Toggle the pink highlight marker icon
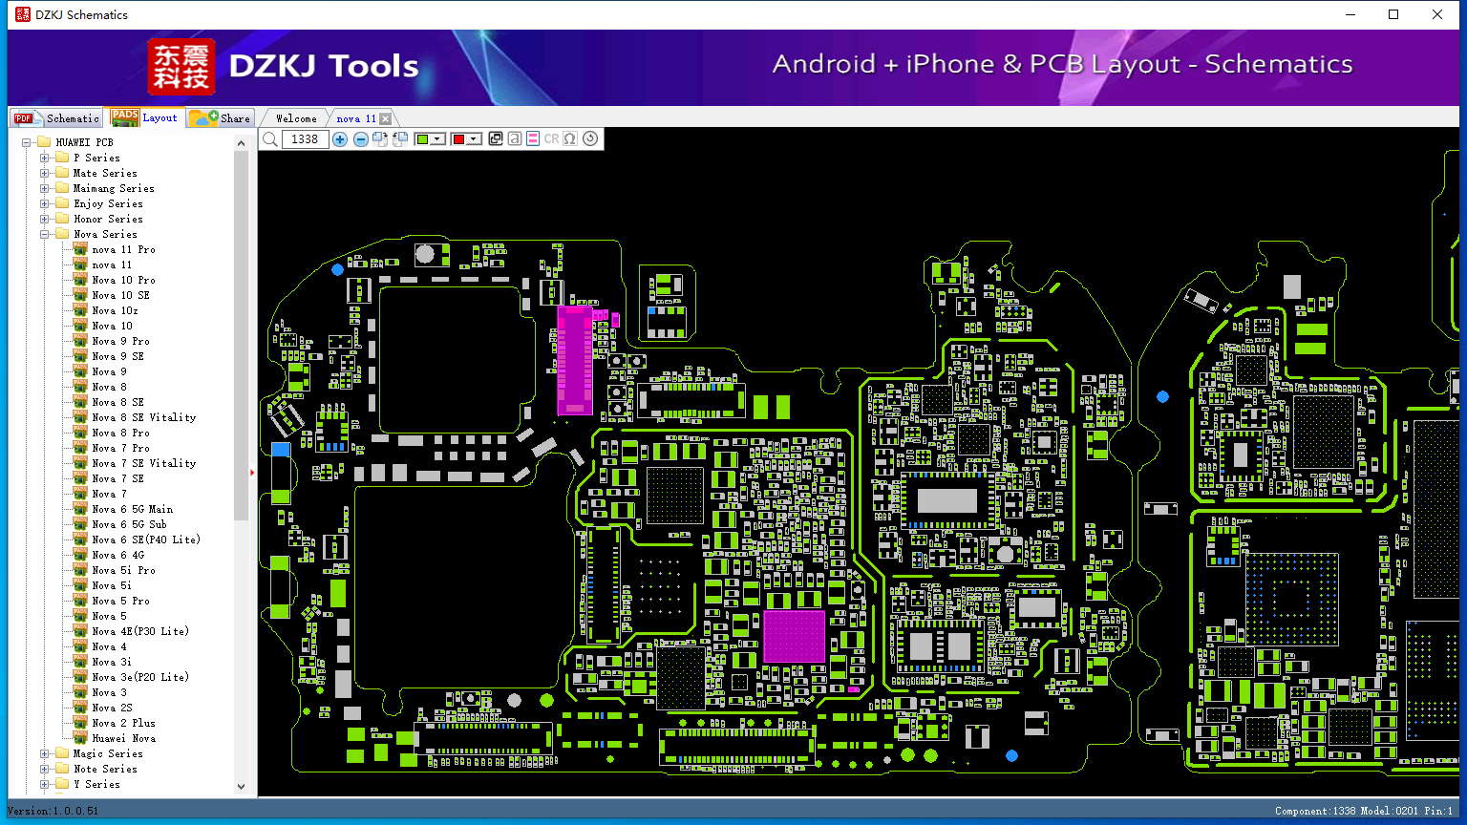Viewport: 1467px width, 825px height. coord(532,138)
